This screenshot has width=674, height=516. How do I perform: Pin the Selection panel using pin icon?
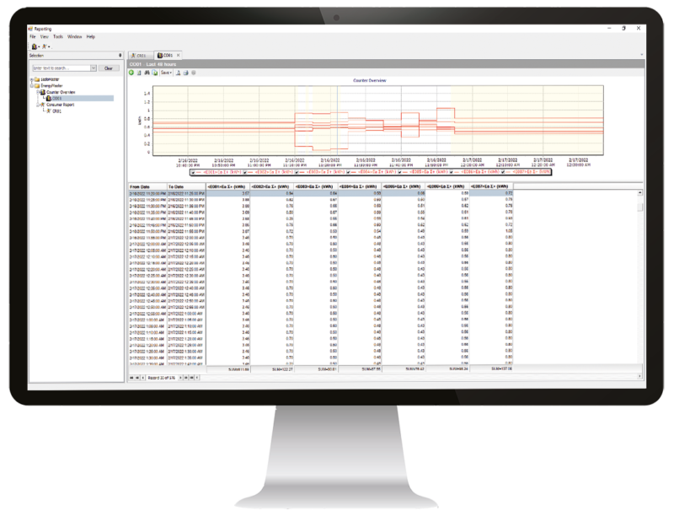[x=120, y=56]
